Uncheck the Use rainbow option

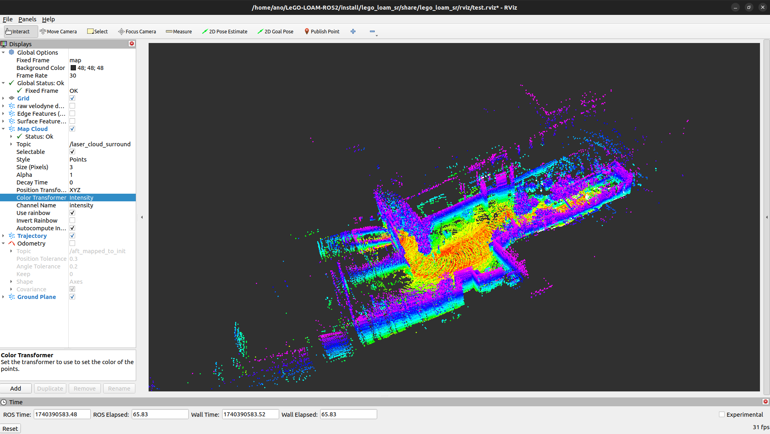pyautogui.click(x=72, y=213)
